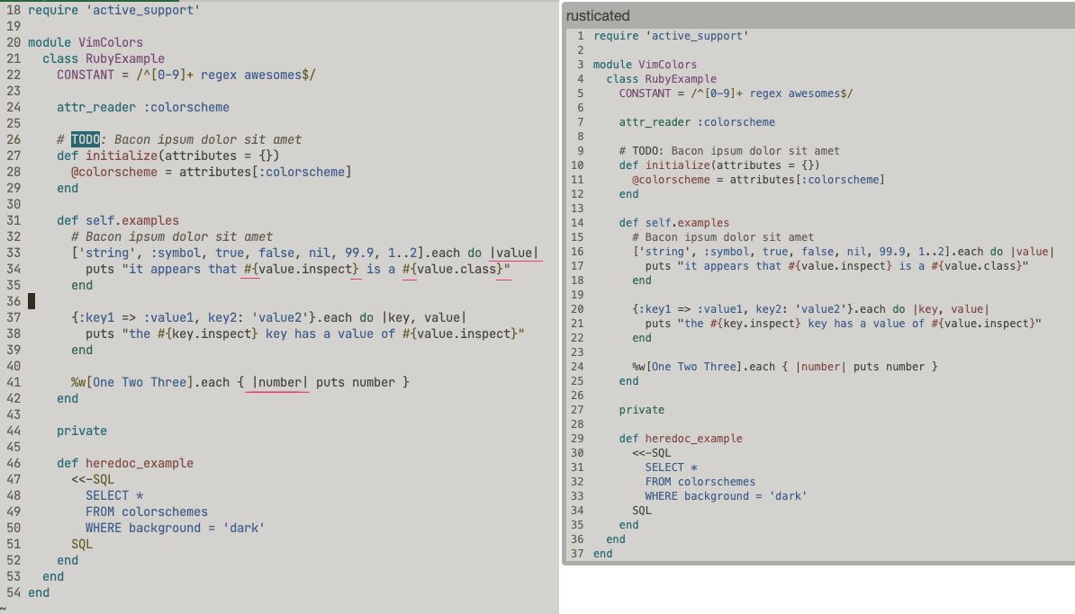Click 'SQL' terminator on line 34 of rusticated
Screen dimensions: 1075x614
[642, 510]
